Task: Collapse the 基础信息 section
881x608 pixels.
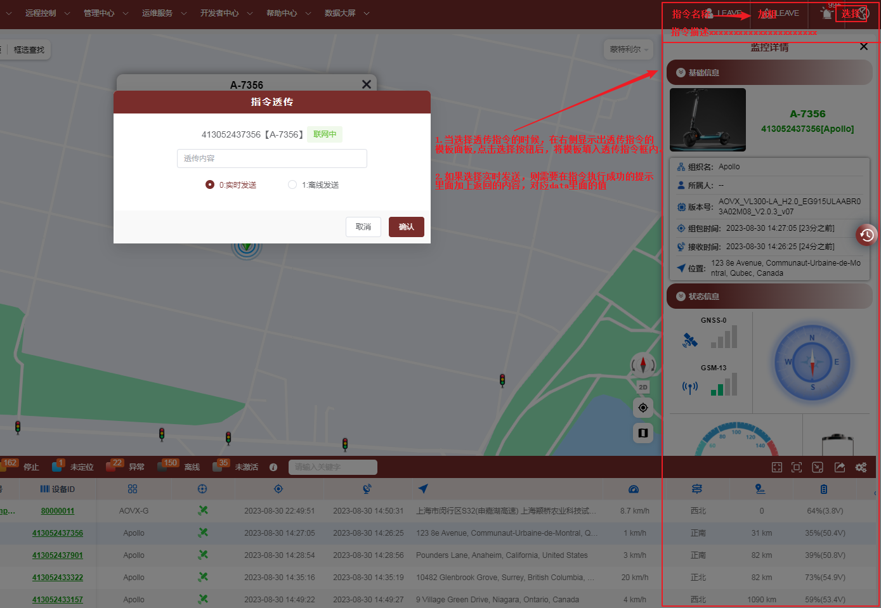Action: coord(681,73)
